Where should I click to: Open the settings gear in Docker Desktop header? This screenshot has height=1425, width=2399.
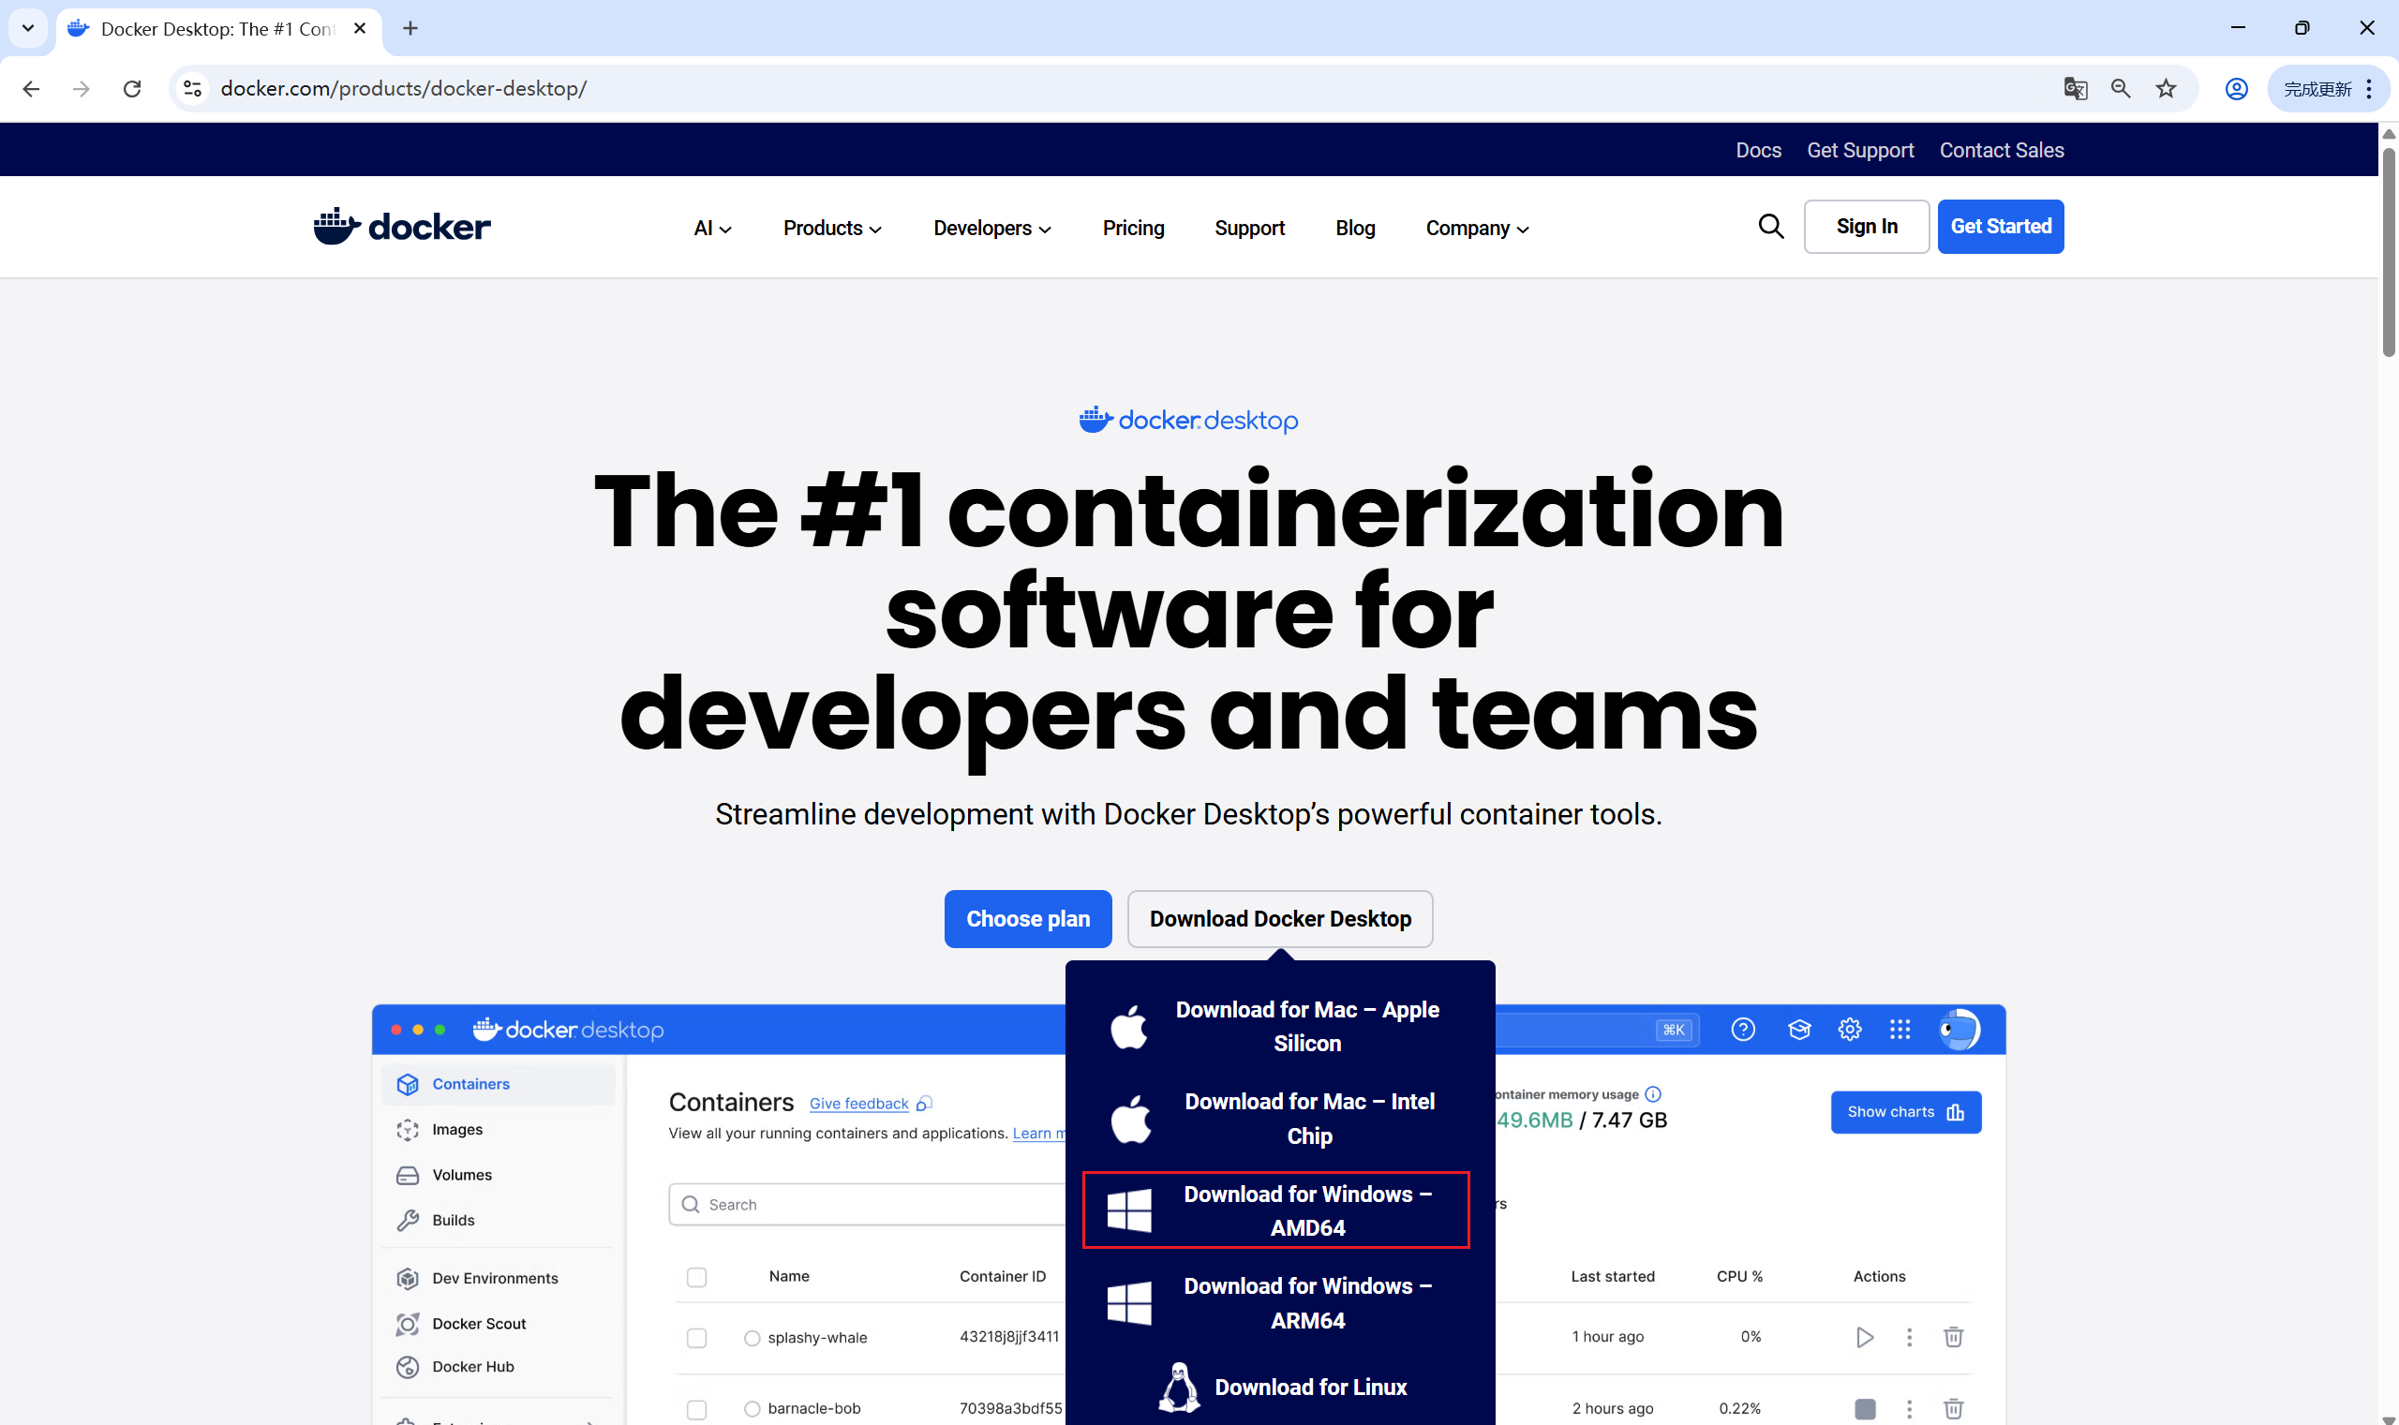click(1849, 1030)
